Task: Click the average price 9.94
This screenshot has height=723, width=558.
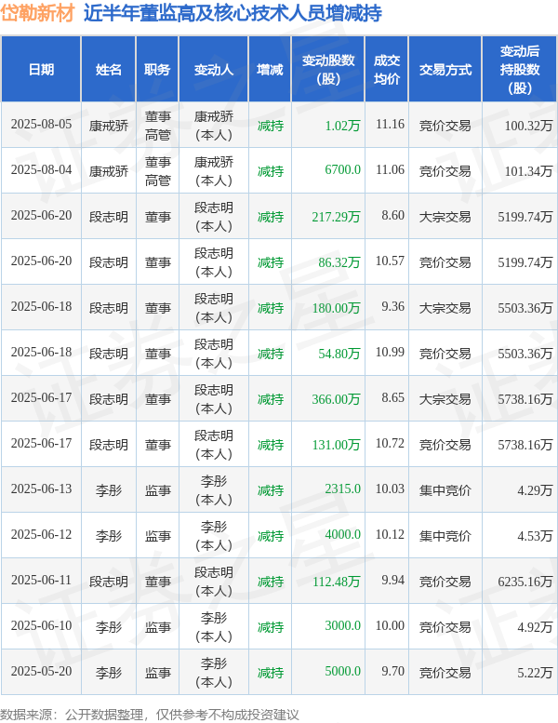Action: click(x=392, y=581)
